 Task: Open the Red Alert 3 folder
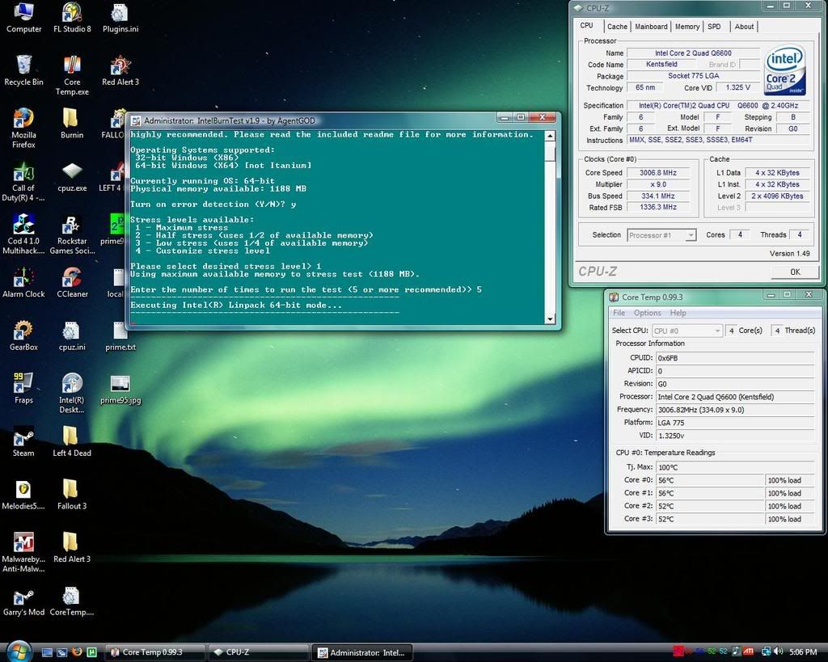[72, 547]
